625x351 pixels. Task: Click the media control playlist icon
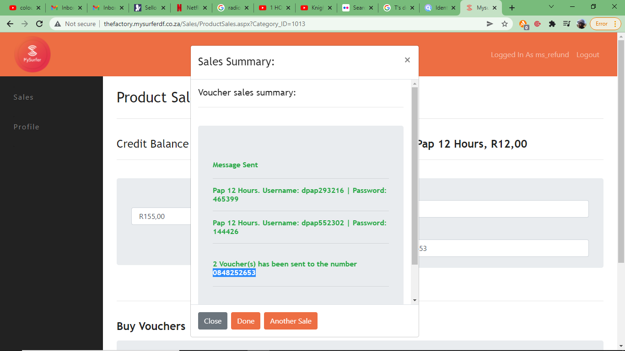(x=567, y=24)
